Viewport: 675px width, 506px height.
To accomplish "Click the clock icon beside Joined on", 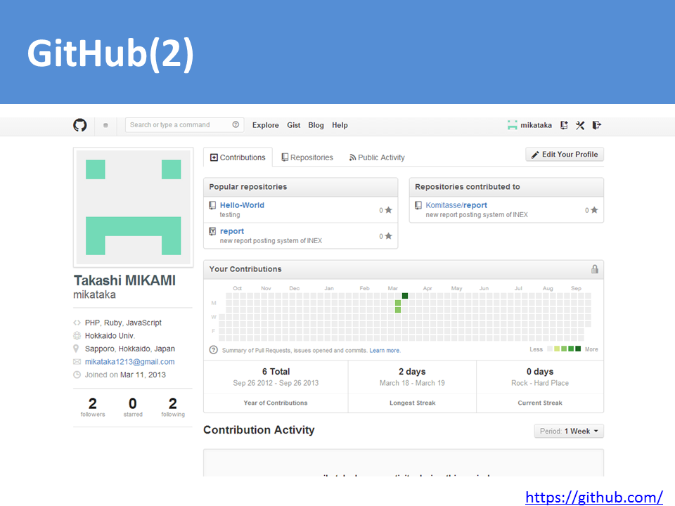I will (x=77, y=375).
